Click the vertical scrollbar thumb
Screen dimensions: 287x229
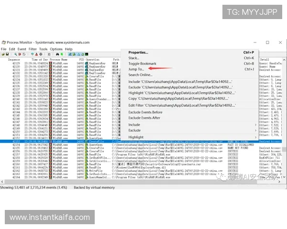[284, 149]
